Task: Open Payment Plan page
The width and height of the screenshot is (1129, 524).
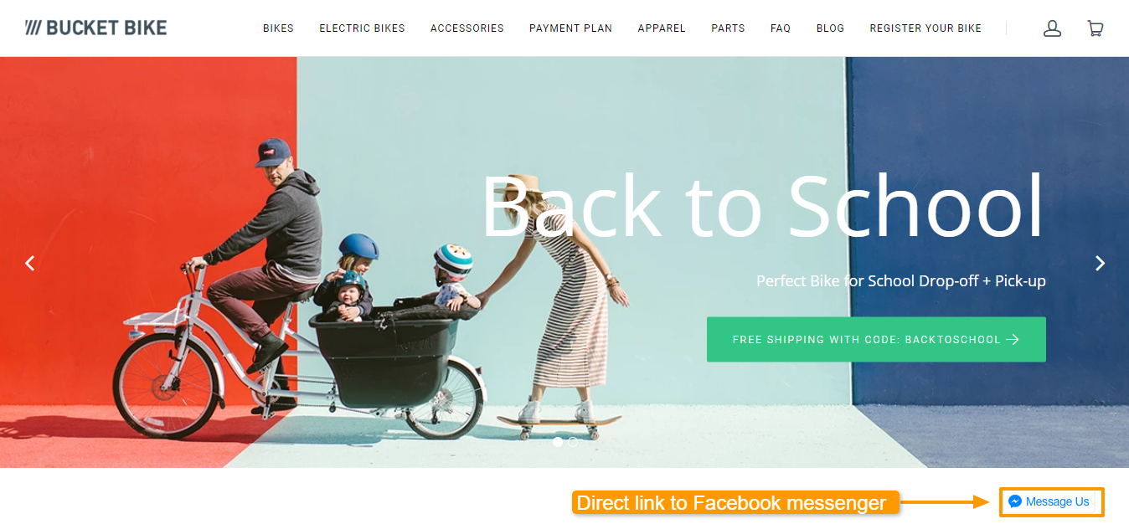Action: pyautogui.click(x=570, y=28)
